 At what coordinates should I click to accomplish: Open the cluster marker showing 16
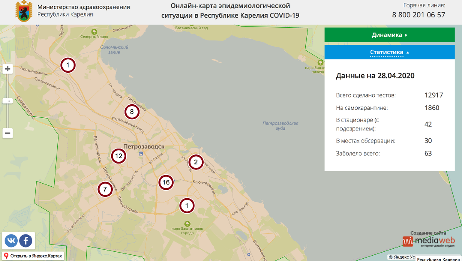point(166,182)
